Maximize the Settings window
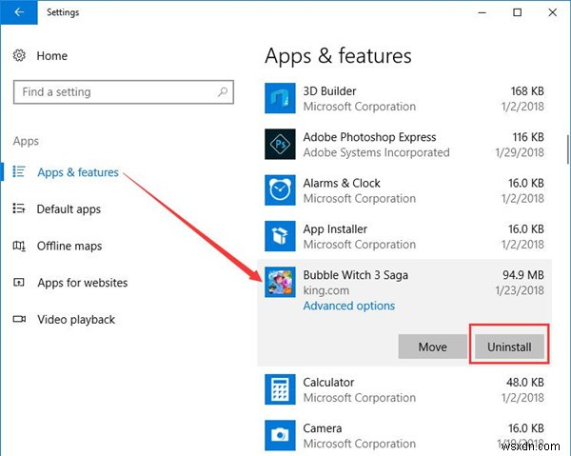 [517, 12]
